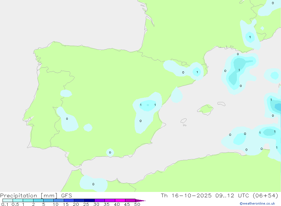Click the 'Precipitation [mm]' title text
This screenshot has height=206, width=281.
[x=29, y=196]
